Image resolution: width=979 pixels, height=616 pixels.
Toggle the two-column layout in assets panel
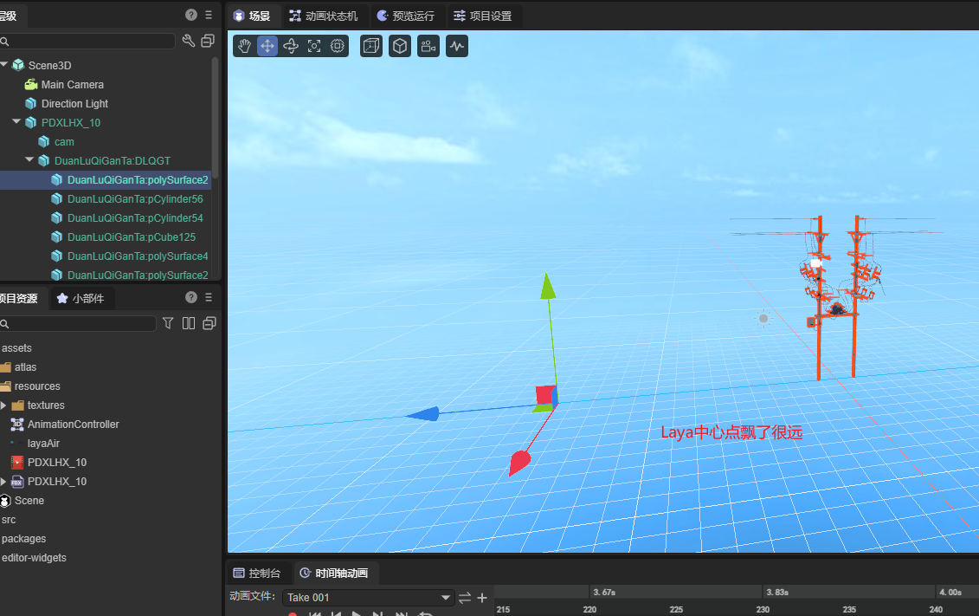click(189, 323)
